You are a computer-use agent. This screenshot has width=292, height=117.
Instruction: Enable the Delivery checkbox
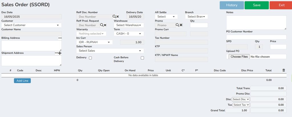coord(90,58)
